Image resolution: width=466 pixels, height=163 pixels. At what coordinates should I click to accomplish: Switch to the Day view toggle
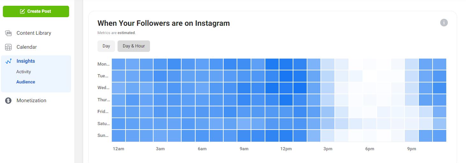(x=106, y=46)
